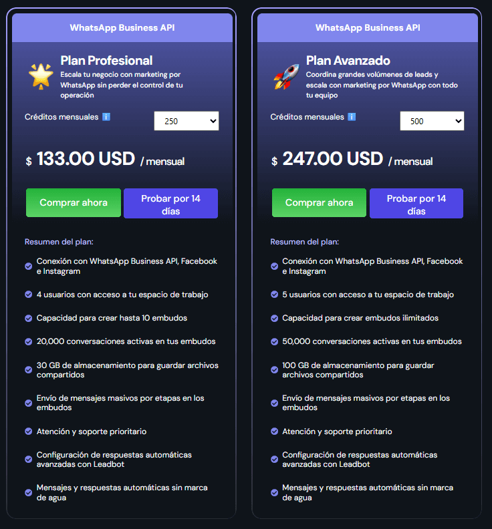Image resolution: width=492 pixels, height=529 pixels.
Task: Start 14-day trial for Plan Avanzado
Action: 416,203
